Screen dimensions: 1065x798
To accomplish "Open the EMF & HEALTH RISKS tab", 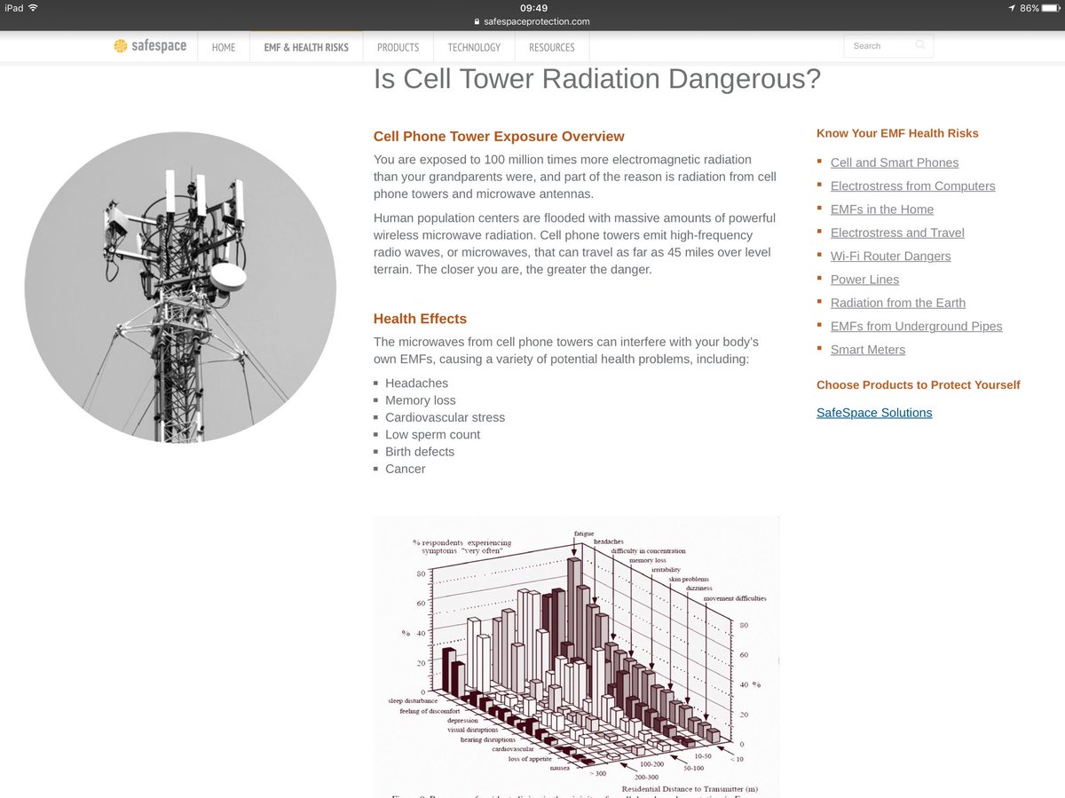I will tap(306, 47).
